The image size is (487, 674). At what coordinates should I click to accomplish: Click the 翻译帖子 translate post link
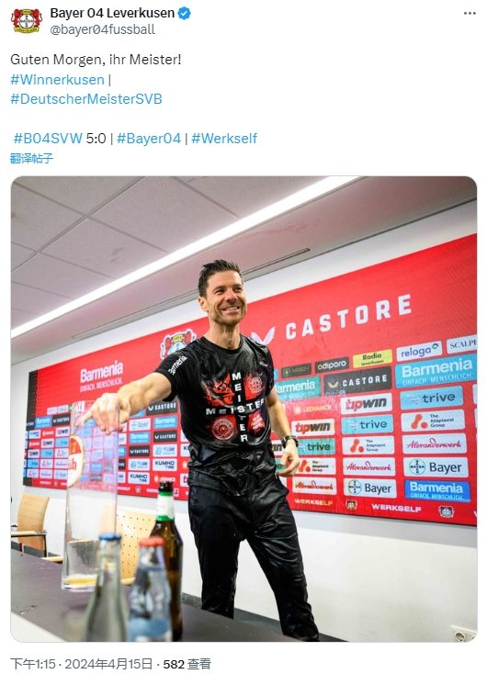click(x=31, y=158)
